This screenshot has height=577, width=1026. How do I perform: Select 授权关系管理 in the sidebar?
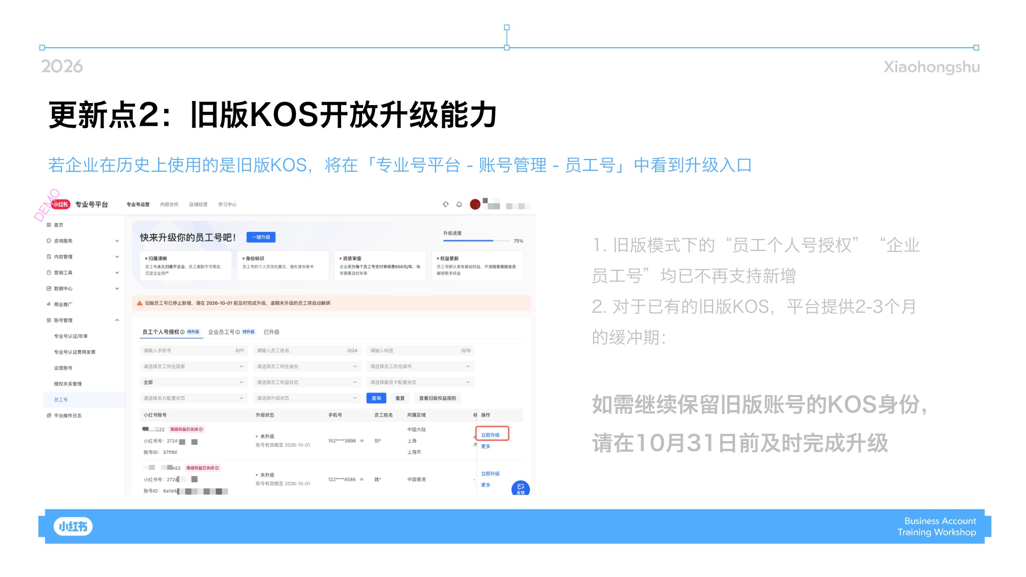[x=68, y=384]
